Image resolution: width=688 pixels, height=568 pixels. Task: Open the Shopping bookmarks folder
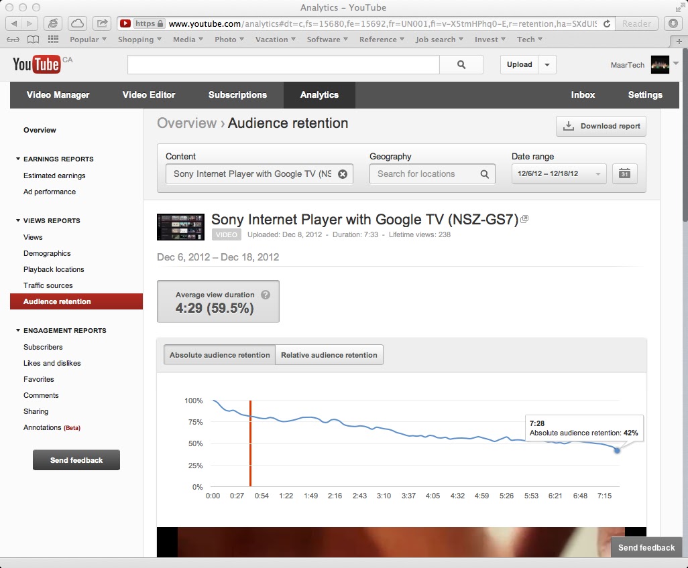[139, 40]
